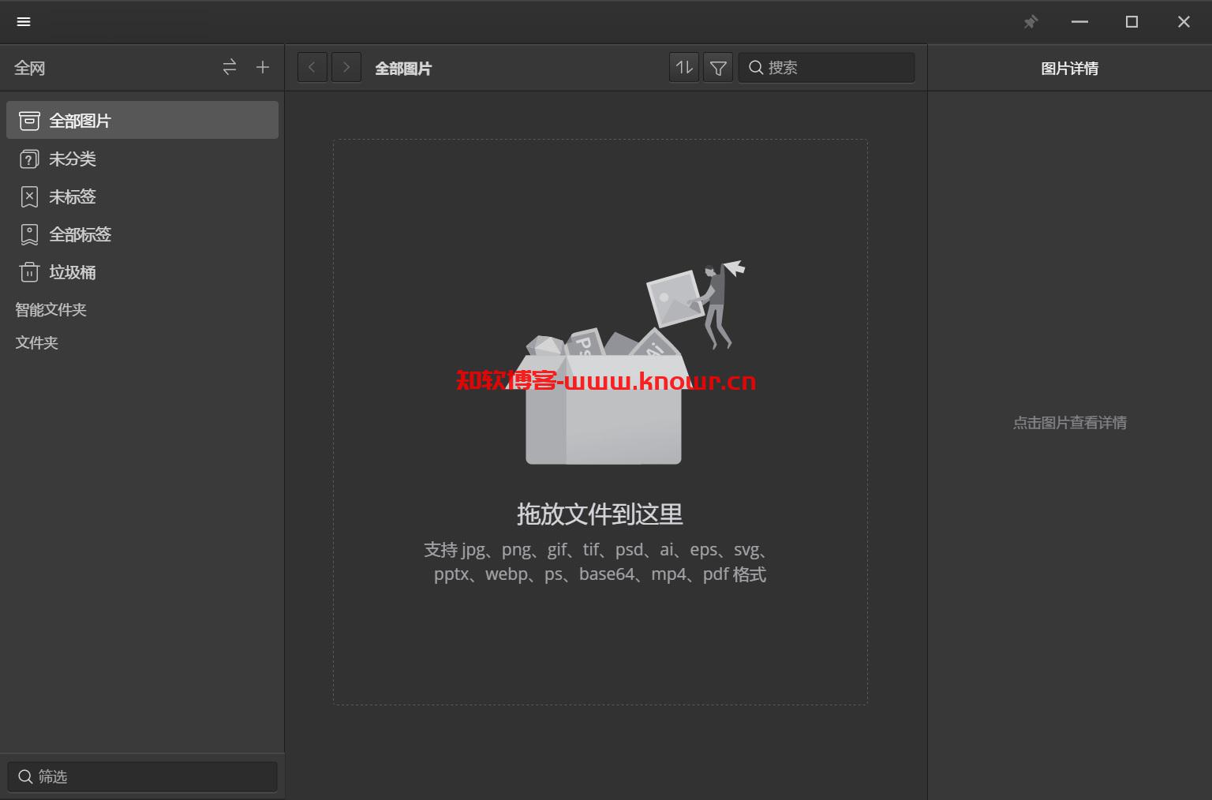Minimize the application window
1212x800 pixels.
click(1080, 22)
